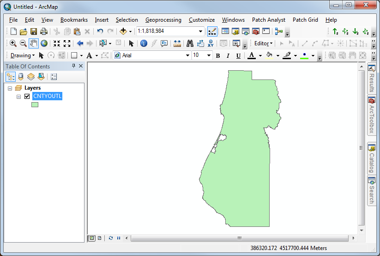Screen dimensions: 380x256
Task: Switch to List By Source view
Action: pyautogui.click(x=21, y=77)
